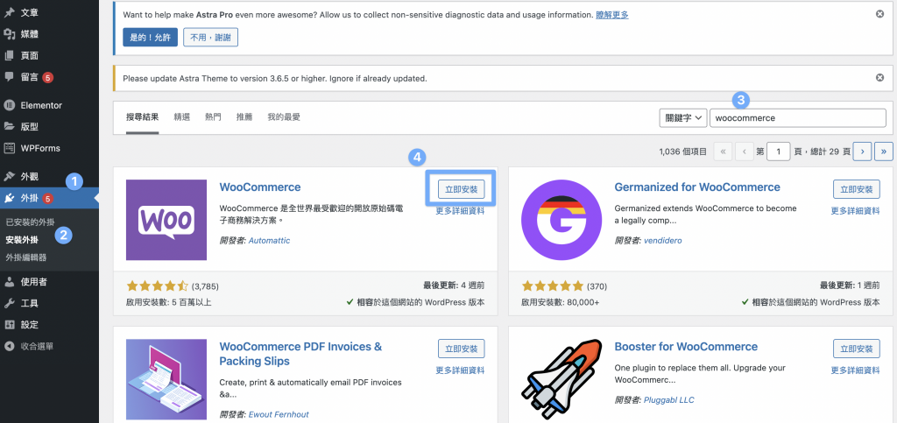
Task: Click the Booster for WooCommerce rocket image
Action: [562, 379]
